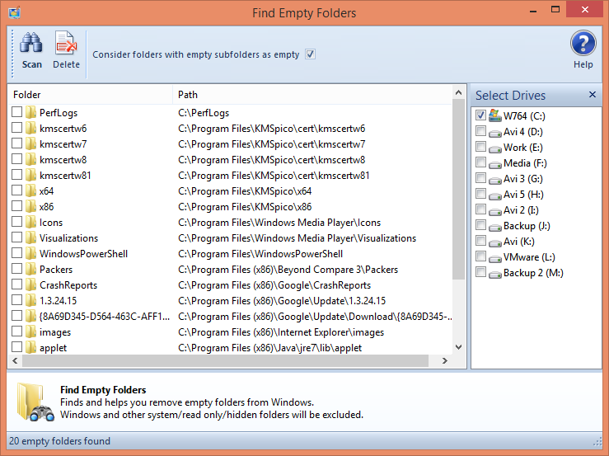Viewport: 609px width, 456px height.
Task: Click the Avi 2 (I:) drive icon
Action: pyautogui.click(x=494, y=212)
